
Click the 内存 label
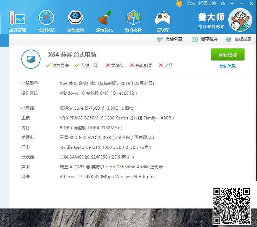pyautogui.click(x=25, y=128)
